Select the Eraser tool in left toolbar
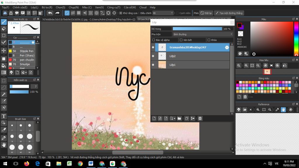Screen dimensions: 299x168 coord(4,29)
